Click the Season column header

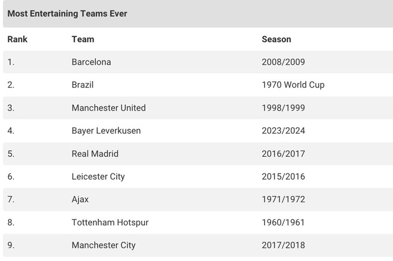(276, 39)
